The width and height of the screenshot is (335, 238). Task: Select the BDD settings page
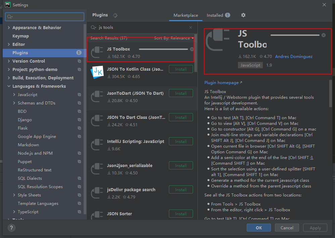pyautogui.click(x=22, y=111)
